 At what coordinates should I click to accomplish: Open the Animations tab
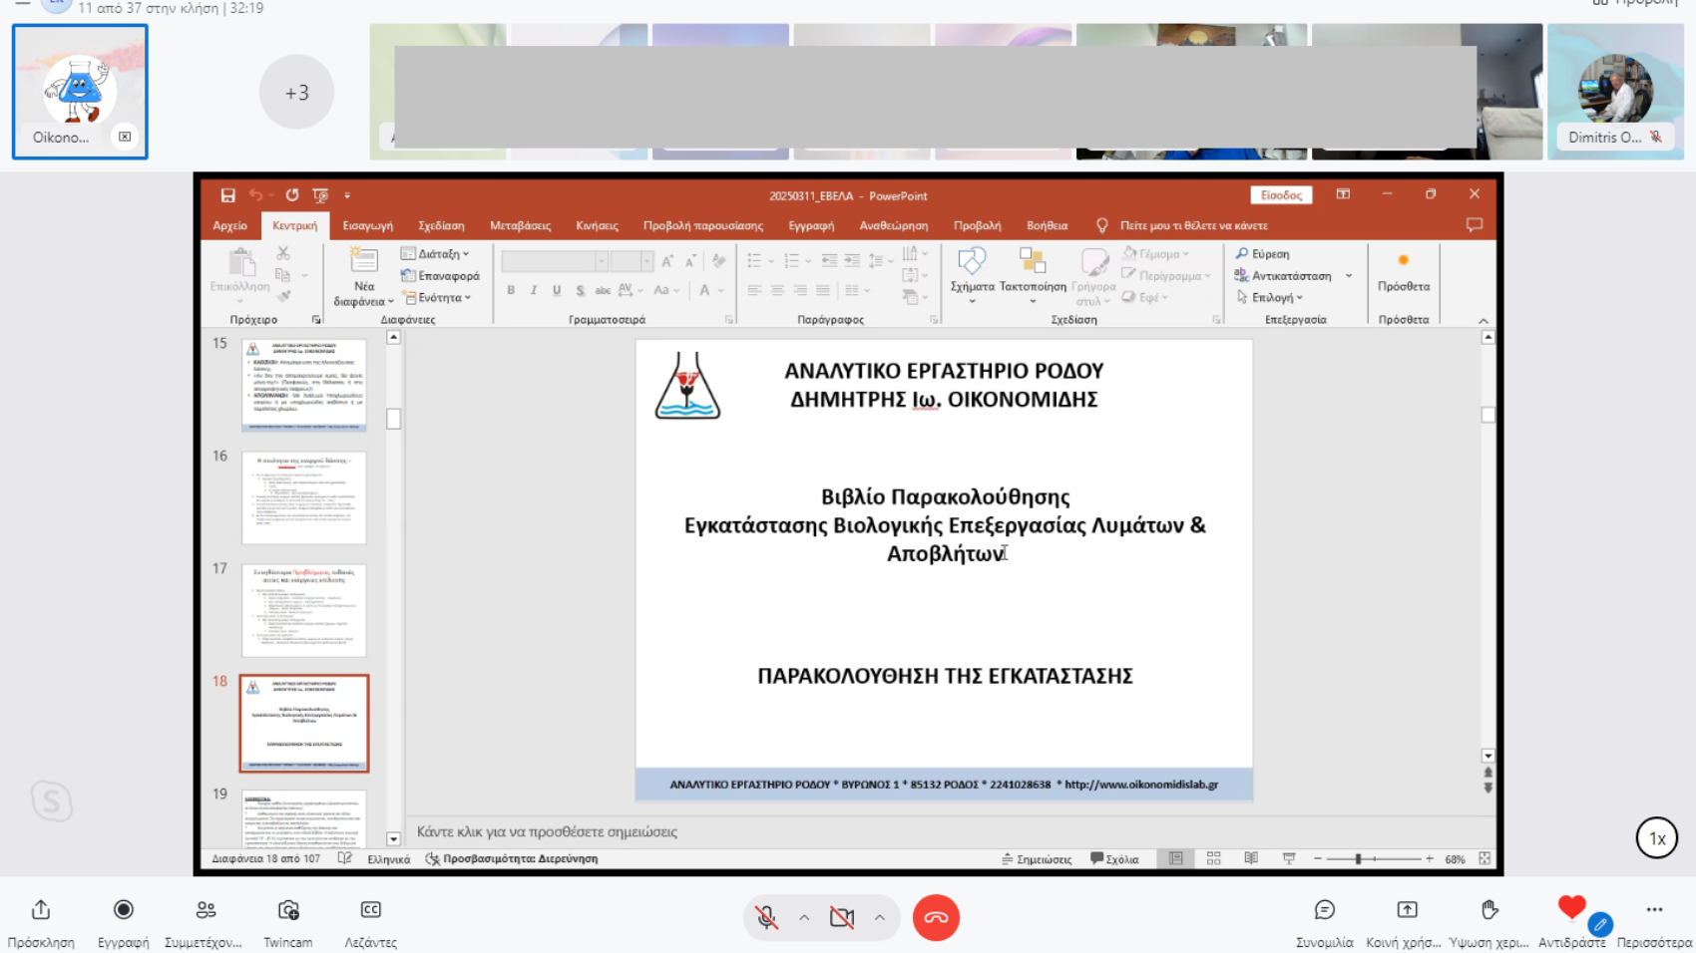[x=597, y=225]
